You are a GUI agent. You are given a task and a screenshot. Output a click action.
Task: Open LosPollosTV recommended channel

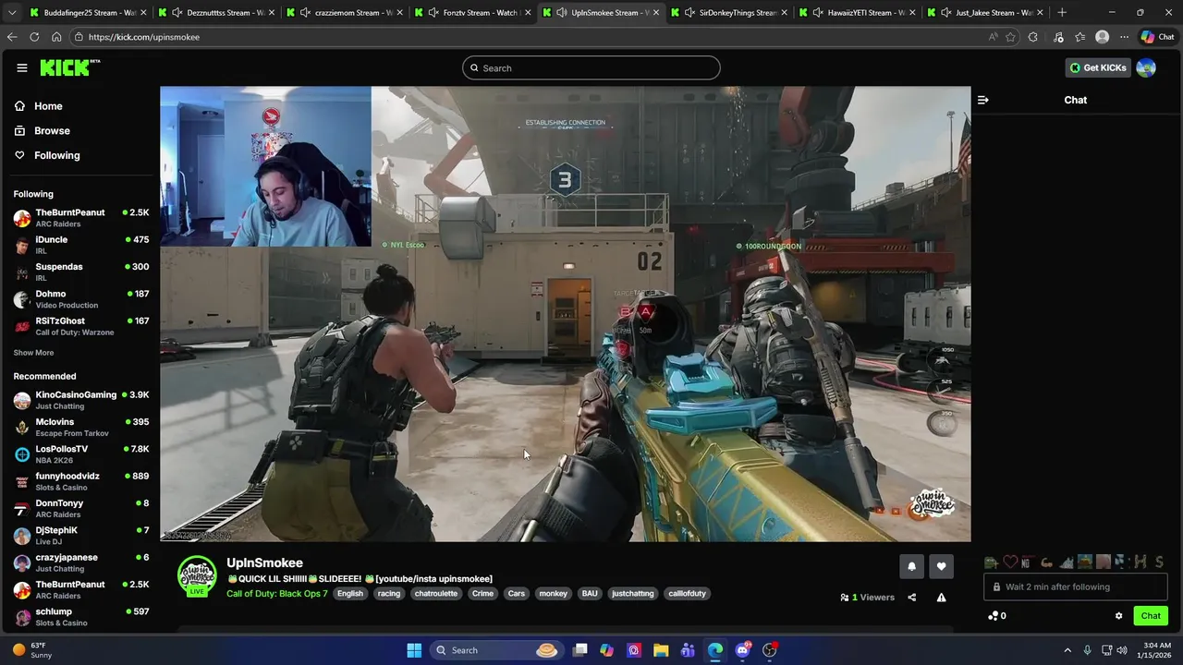coord(81,454)
